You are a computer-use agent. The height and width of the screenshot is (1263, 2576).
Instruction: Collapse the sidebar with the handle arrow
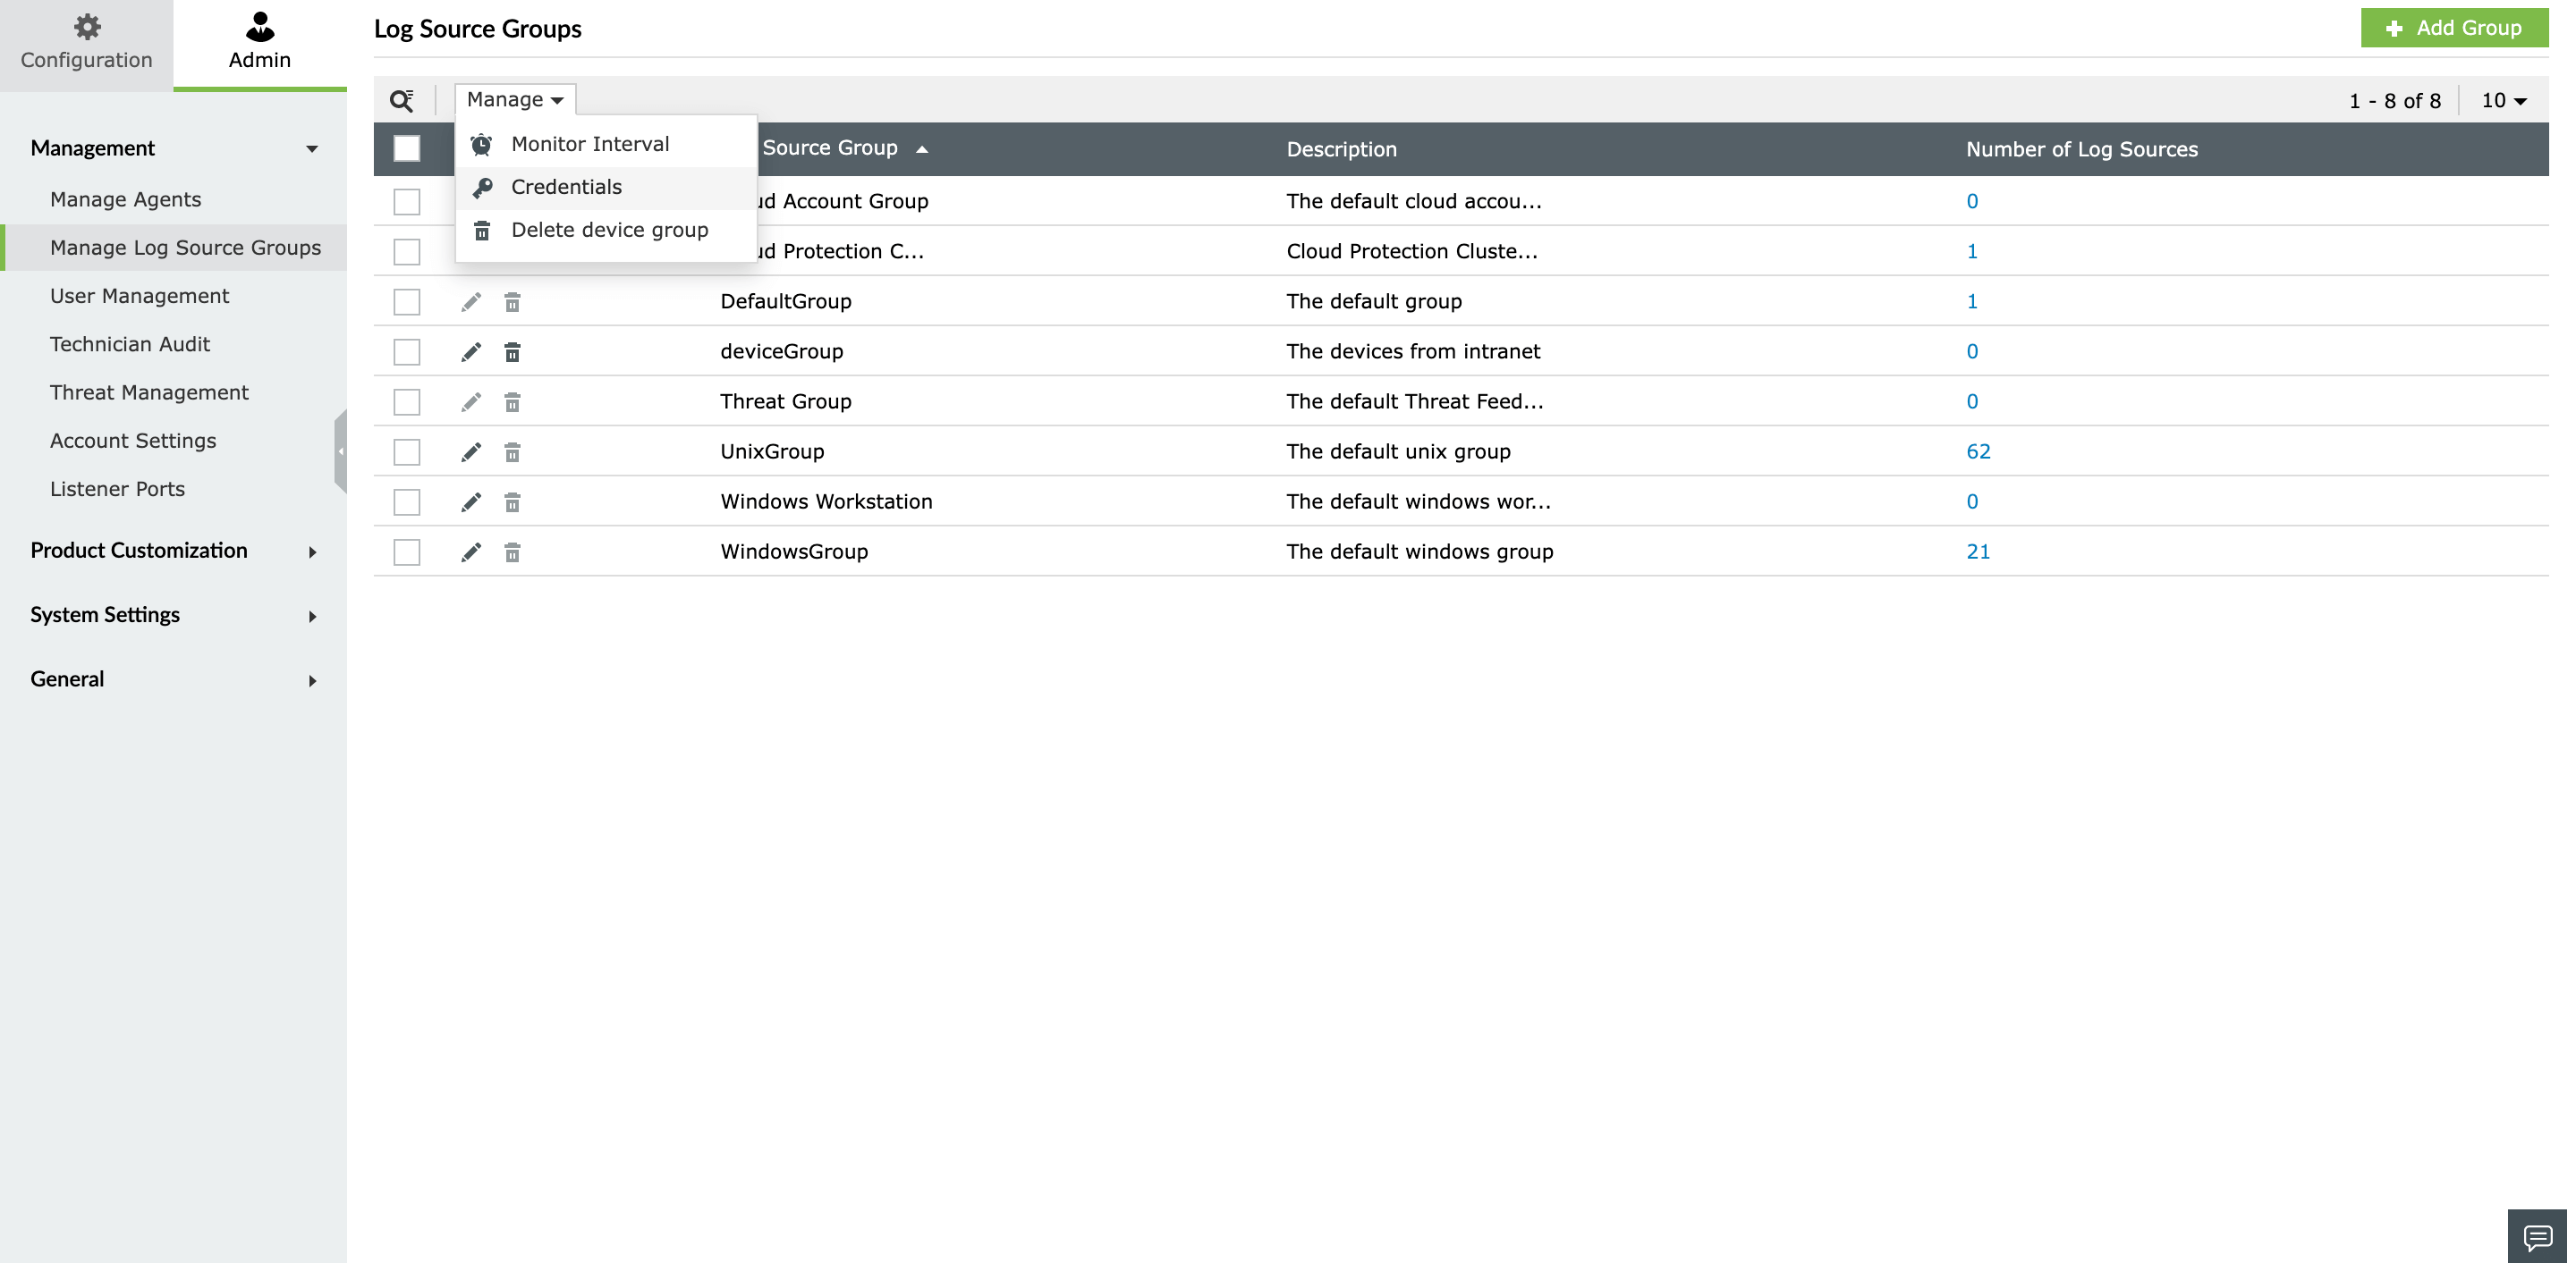click(341, 451)
